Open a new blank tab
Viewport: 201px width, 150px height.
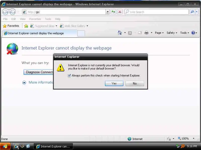point(81,33)
